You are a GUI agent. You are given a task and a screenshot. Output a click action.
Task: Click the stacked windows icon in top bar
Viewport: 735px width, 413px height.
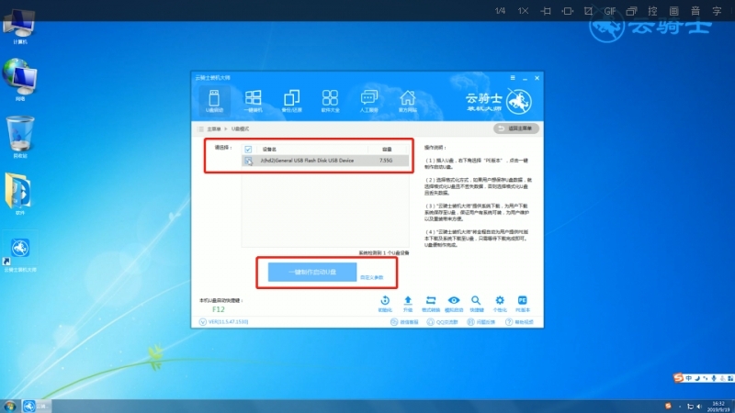pyautogui.click(x=631, y=11)
